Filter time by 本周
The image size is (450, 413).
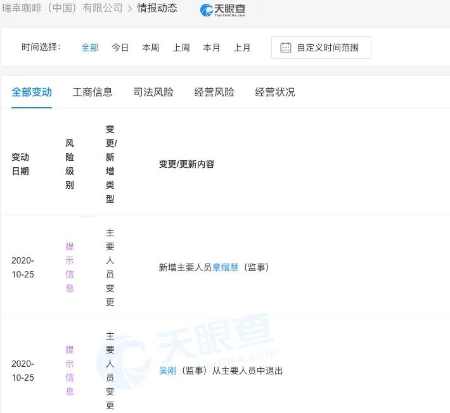(x=150, y=48)
